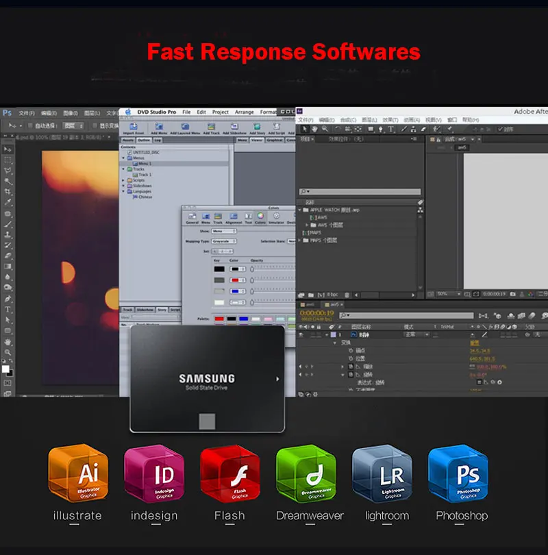
Task: Collapse the APPLE WATCH folder in After Effects
Action: pyautogui.click(x=300, y=210)
